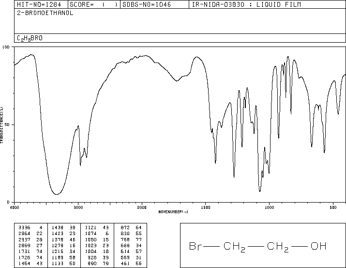This screenshot has width=346, height=268.
Task: Click the 50 label on the transmittance axis
Action: 7,125
